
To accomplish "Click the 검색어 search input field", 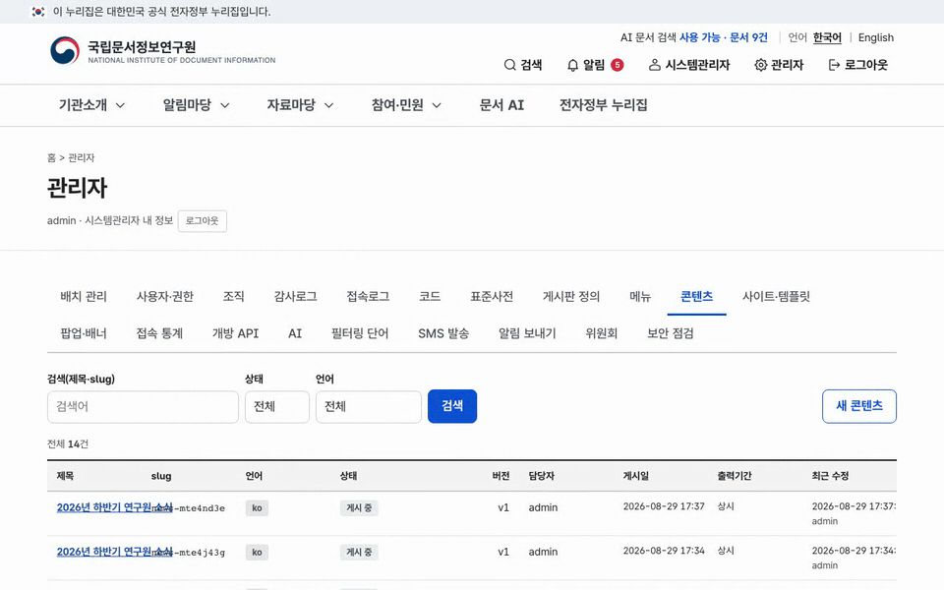I will [x=143, y=407].
